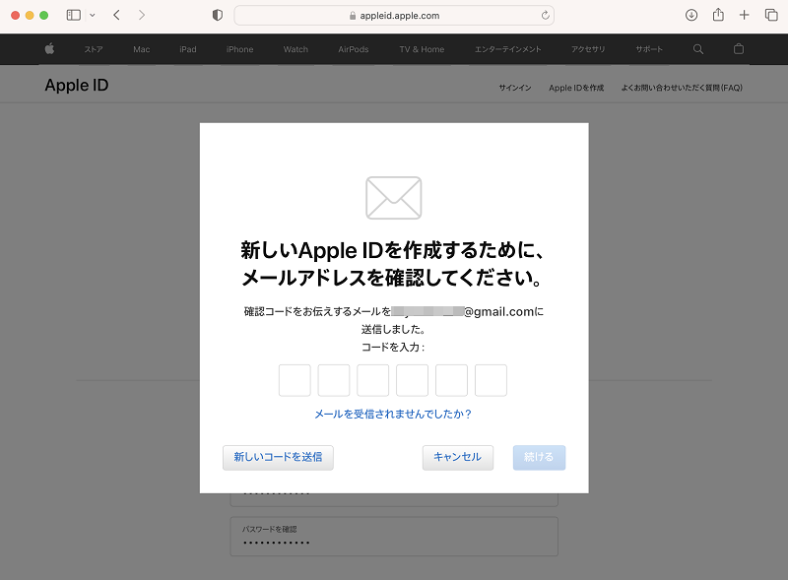Click 新しいコードを送信 button
Viewport: 788px width, 580px height.
(278, 457)
